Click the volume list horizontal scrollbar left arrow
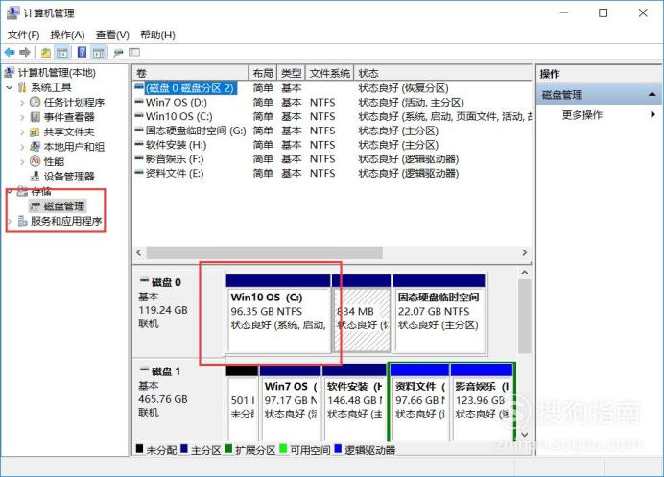 pyautogui.click(x=139, y=253)
